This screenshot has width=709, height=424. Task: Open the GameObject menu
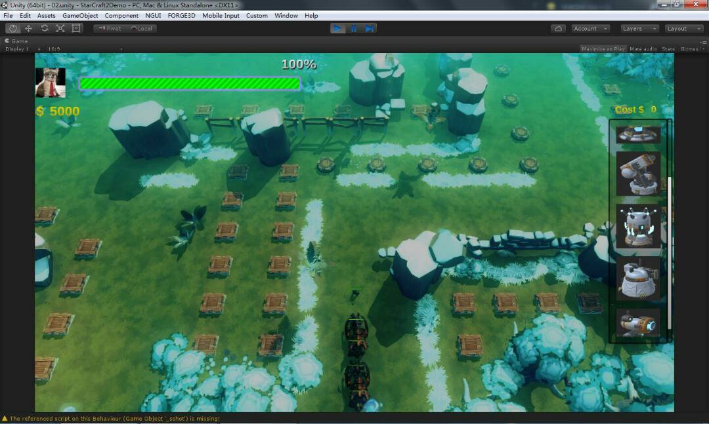tap(80, 15)
